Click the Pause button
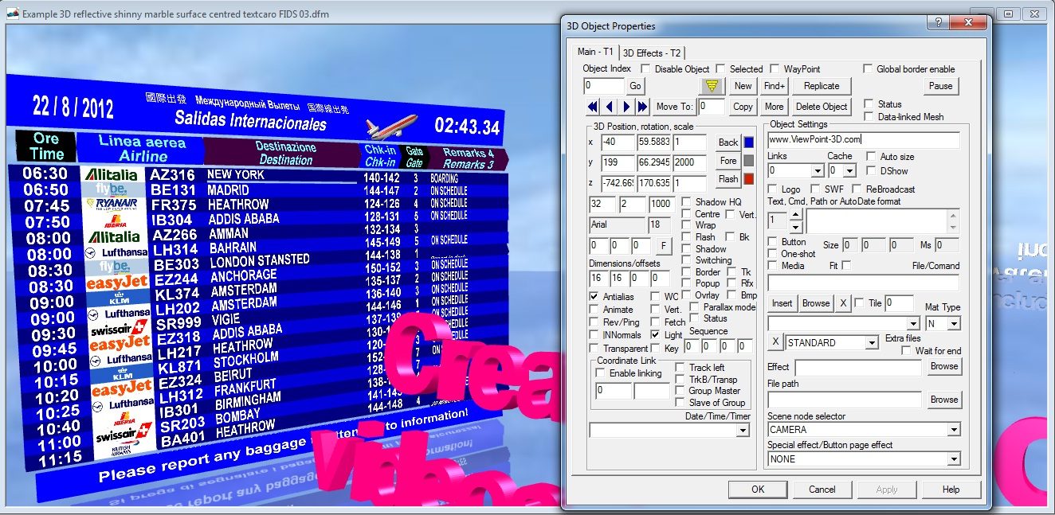 [x=941, y=86]
